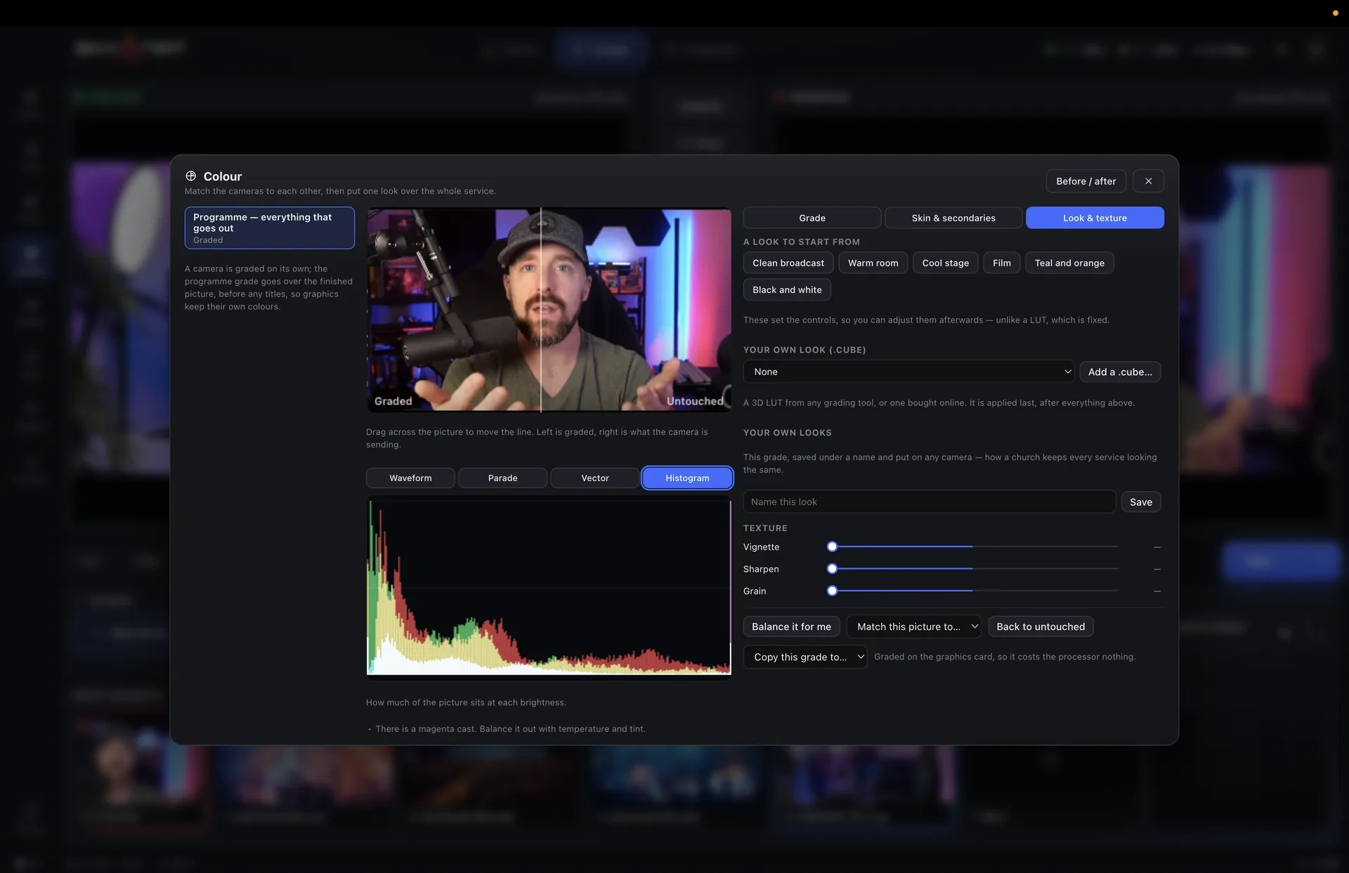Reset with Back to untouched

coord(1041,626)
